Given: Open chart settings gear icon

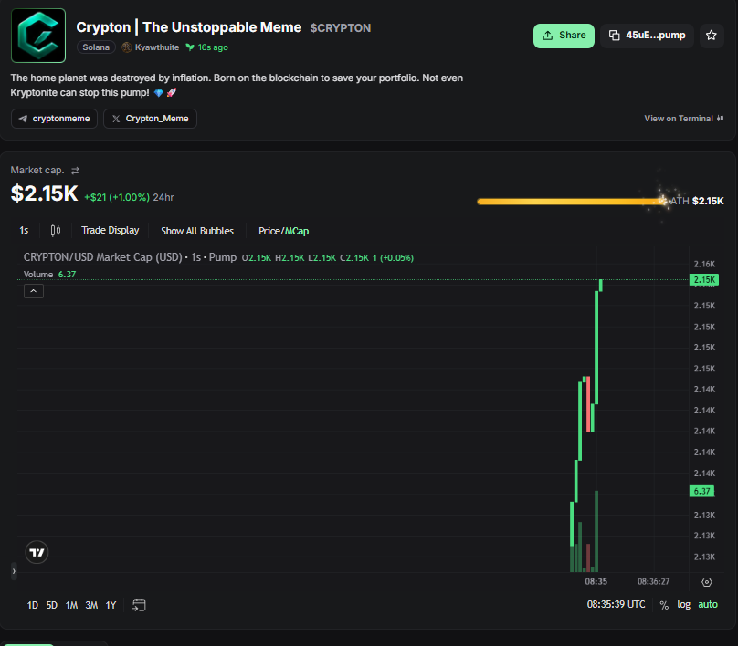Looking at the screenshot, I should (x=706, y=582).
